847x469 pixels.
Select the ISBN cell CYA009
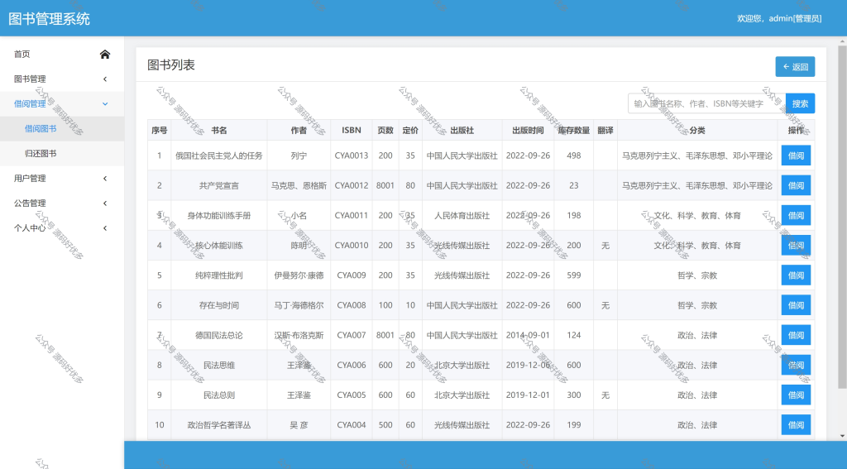(351, 275)
